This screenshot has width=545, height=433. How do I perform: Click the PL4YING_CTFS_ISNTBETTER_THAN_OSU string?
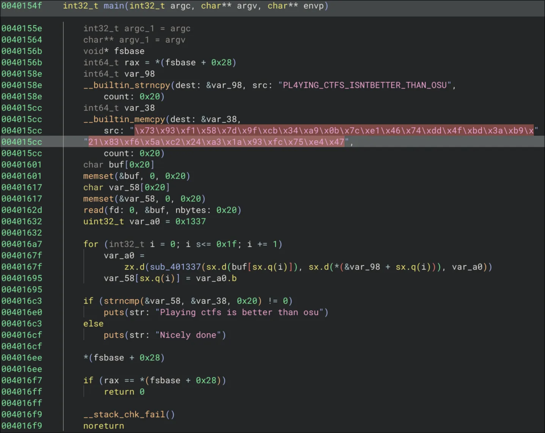[364, 85]
